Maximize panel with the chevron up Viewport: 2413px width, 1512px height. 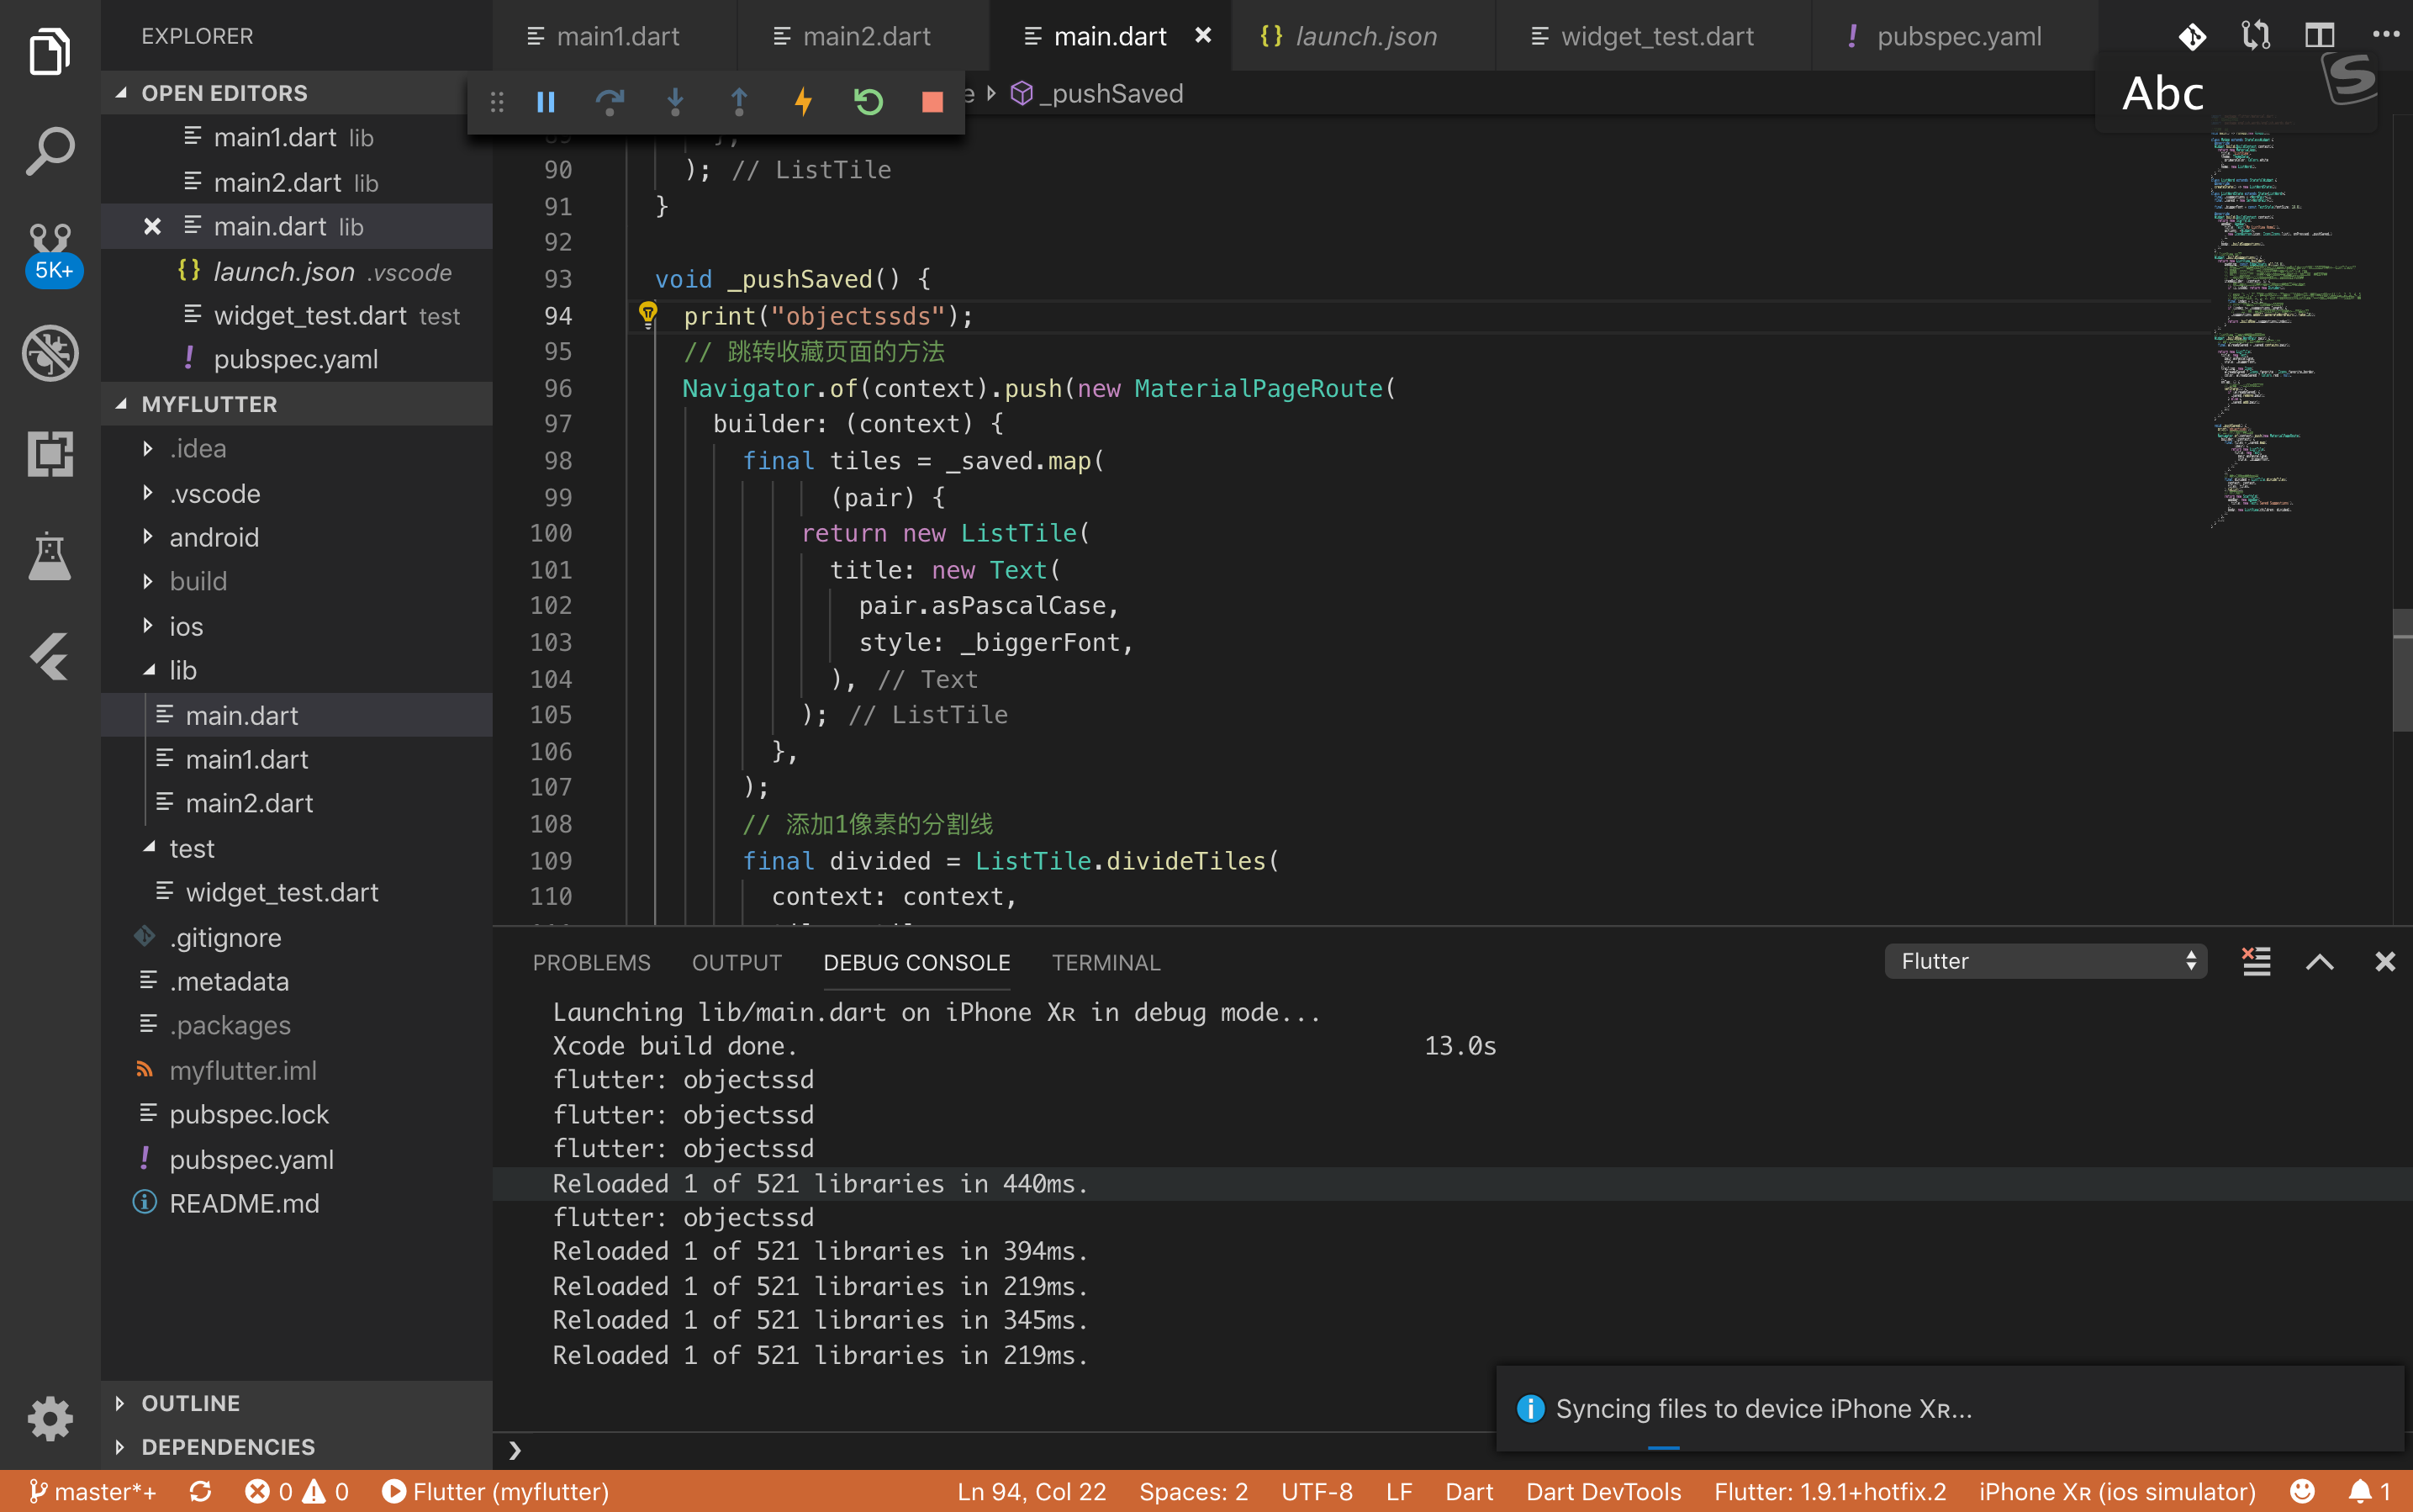2319,961
